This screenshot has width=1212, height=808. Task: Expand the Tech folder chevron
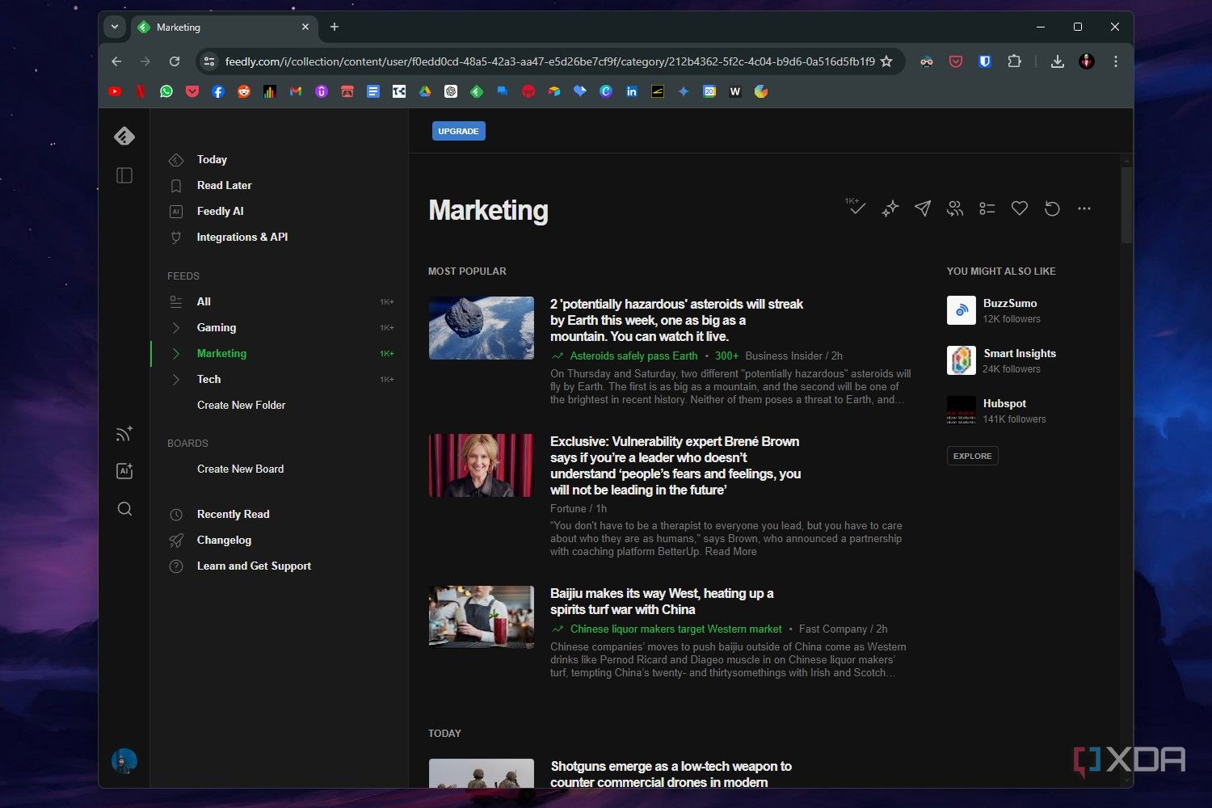(x=176, y=379)
